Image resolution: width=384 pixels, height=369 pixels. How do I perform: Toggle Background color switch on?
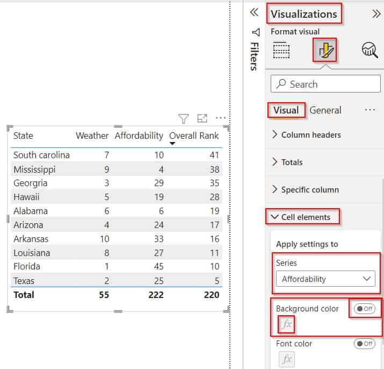coord(365,309)
